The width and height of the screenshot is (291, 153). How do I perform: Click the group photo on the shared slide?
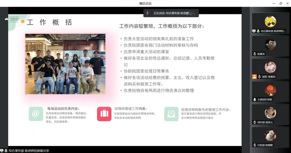pyautogui.click(x=65, y=64)
